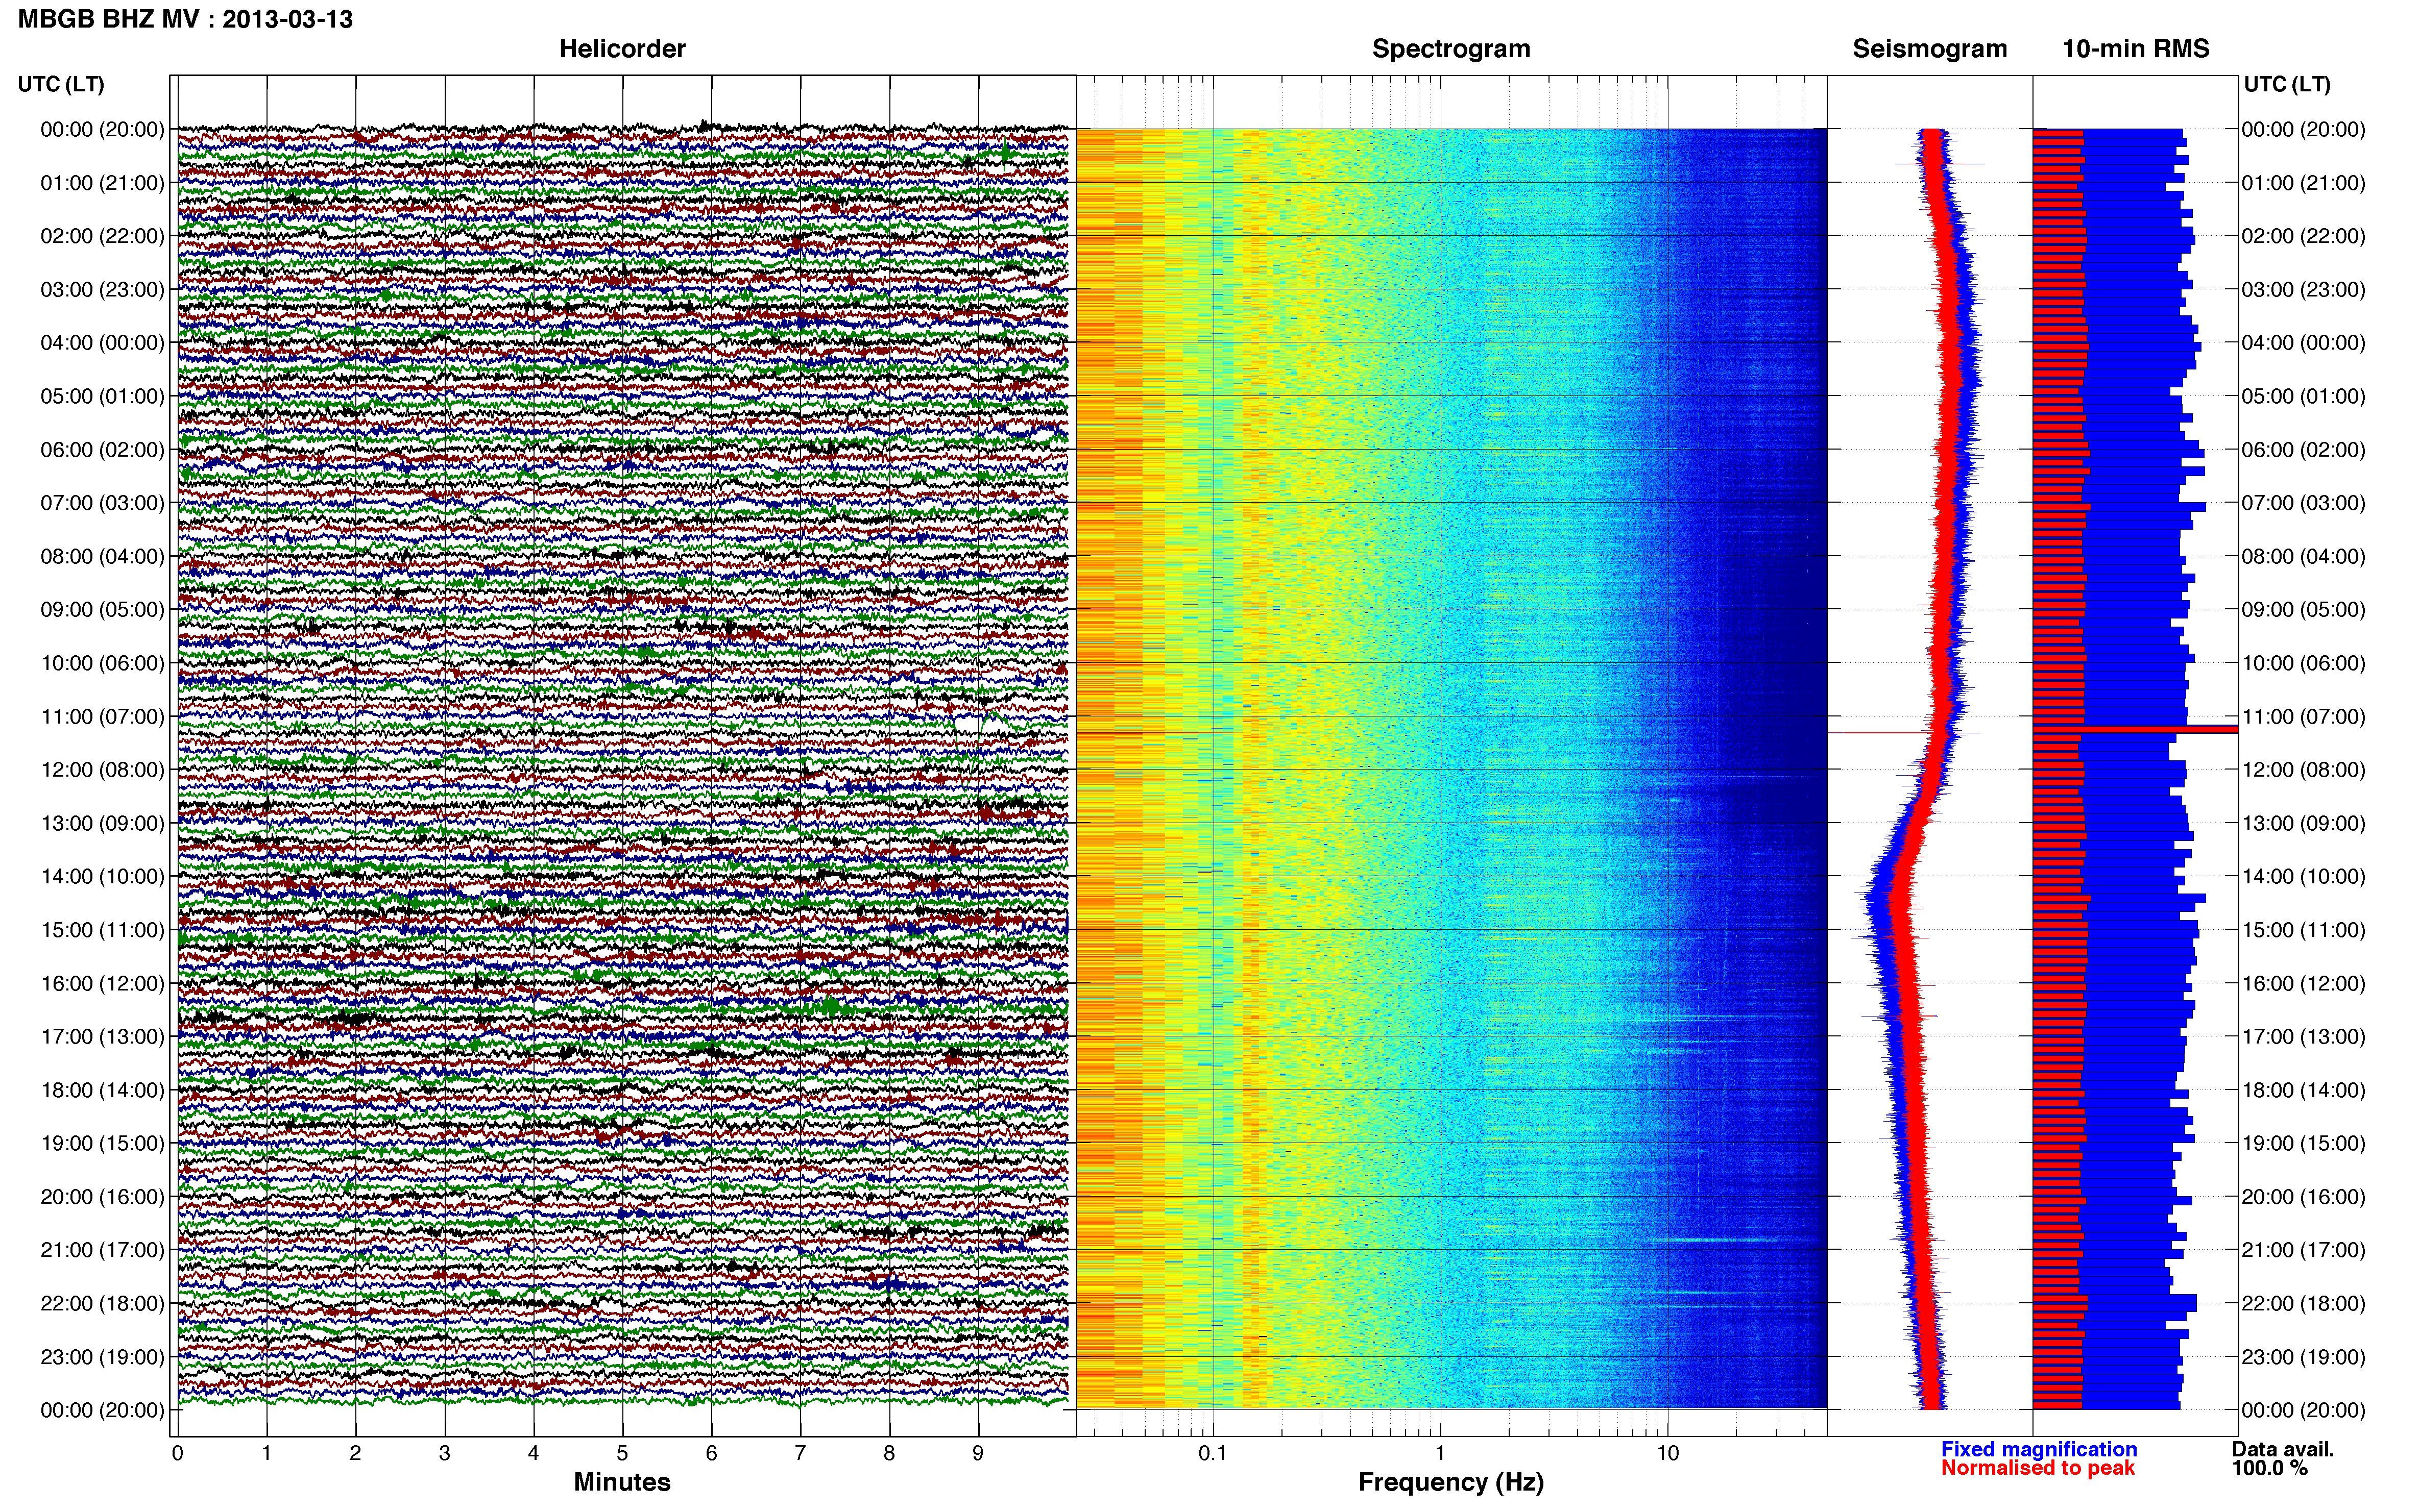Click 14:00 (10:00) beside the 10-min RMS panel
2420x1512 pixels.
[2303, 877]
